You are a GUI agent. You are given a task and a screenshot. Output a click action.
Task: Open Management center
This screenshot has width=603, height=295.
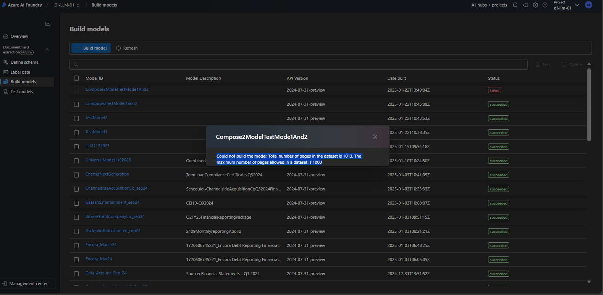point(27,284)
